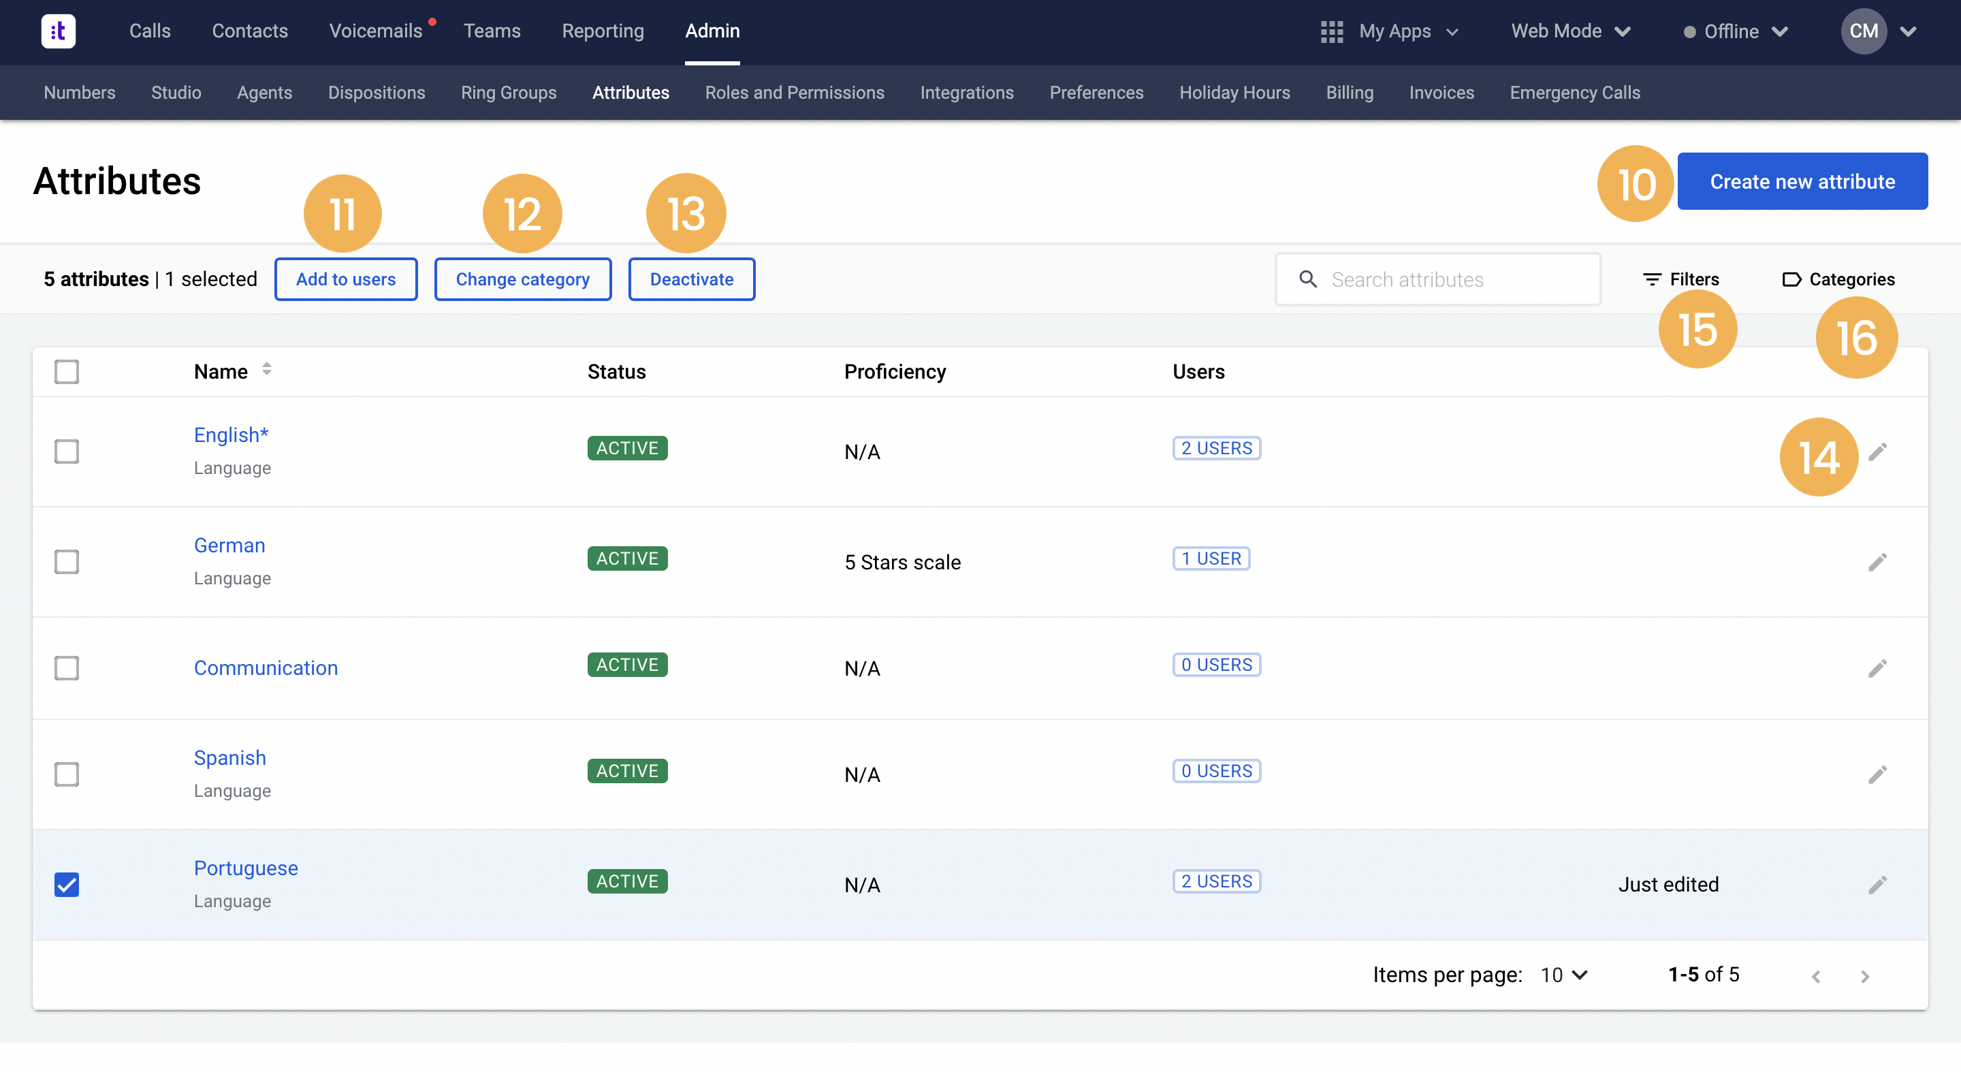1961x1072 pixels.
Task: Go to previous page arrow
Action: click(x=1815, y=976)
